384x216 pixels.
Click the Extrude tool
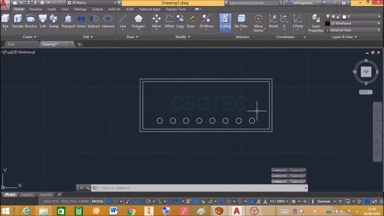pos(17,21)
